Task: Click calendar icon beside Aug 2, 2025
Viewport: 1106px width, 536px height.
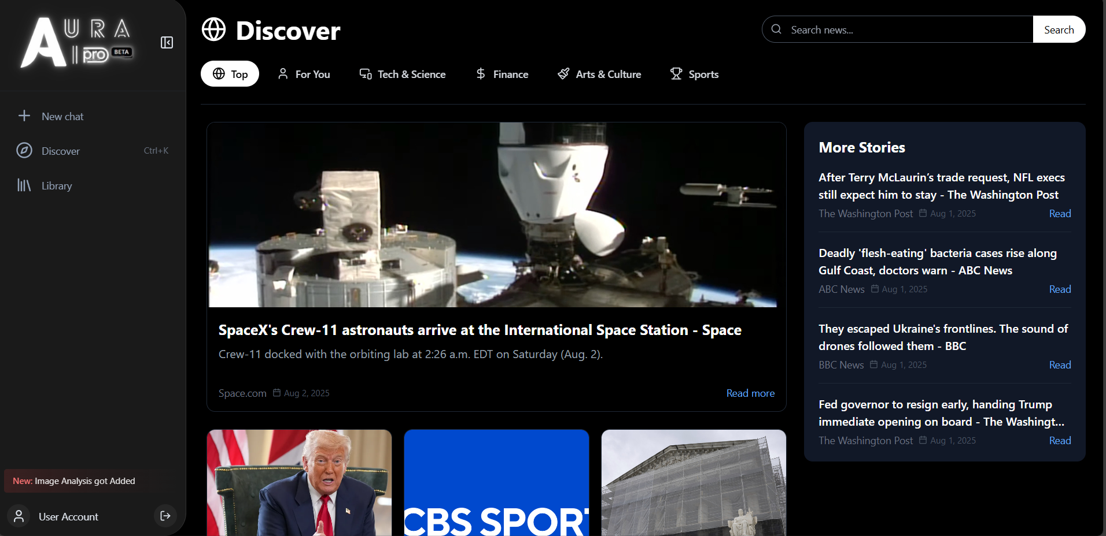Action: (x=276, y=393)
